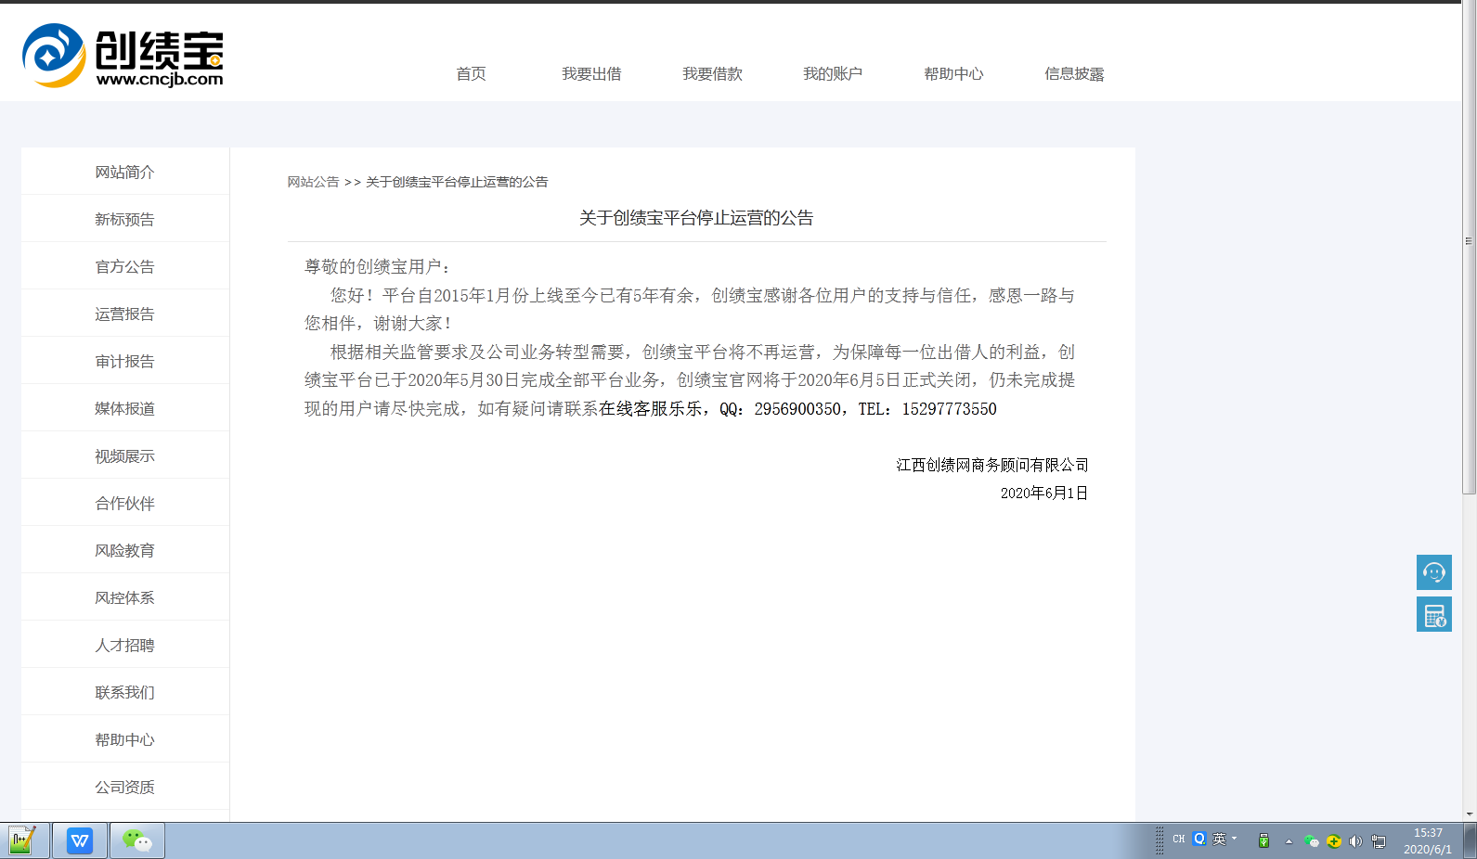
Task: Open 信息披露 navigation item
Action: click(x=1074, y=73)
